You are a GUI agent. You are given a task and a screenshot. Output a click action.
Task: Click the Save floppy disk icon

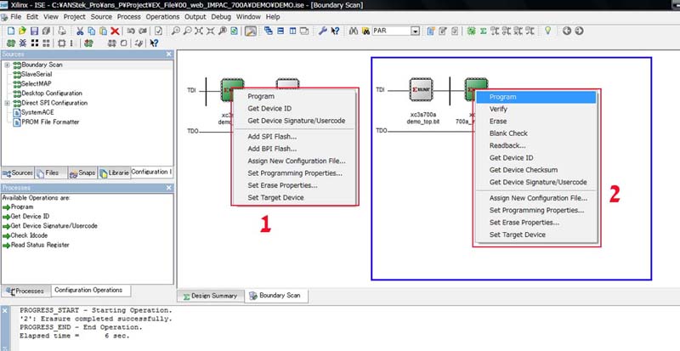pyautogui.click(x=34, y=31)
